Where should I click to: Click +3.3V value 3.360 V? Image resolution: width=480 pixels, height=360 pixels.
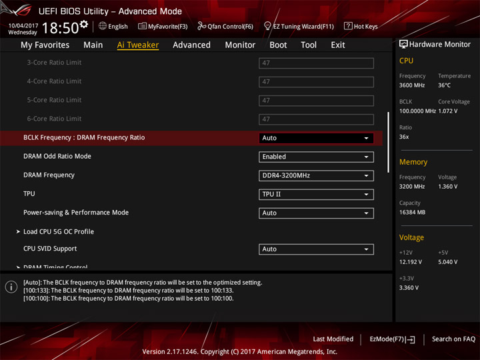click(409, 288)
